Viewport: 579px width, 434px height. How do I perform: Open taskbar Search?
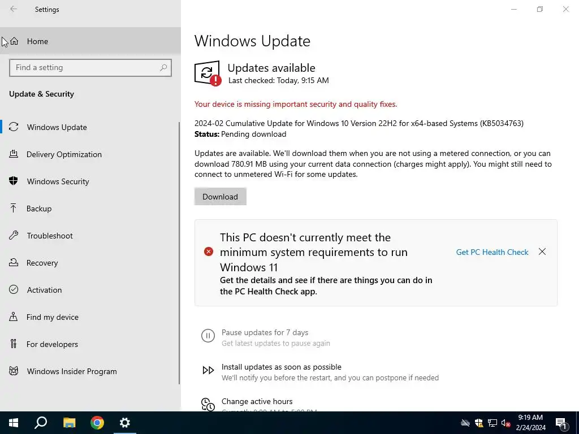[x=41, y=423]
